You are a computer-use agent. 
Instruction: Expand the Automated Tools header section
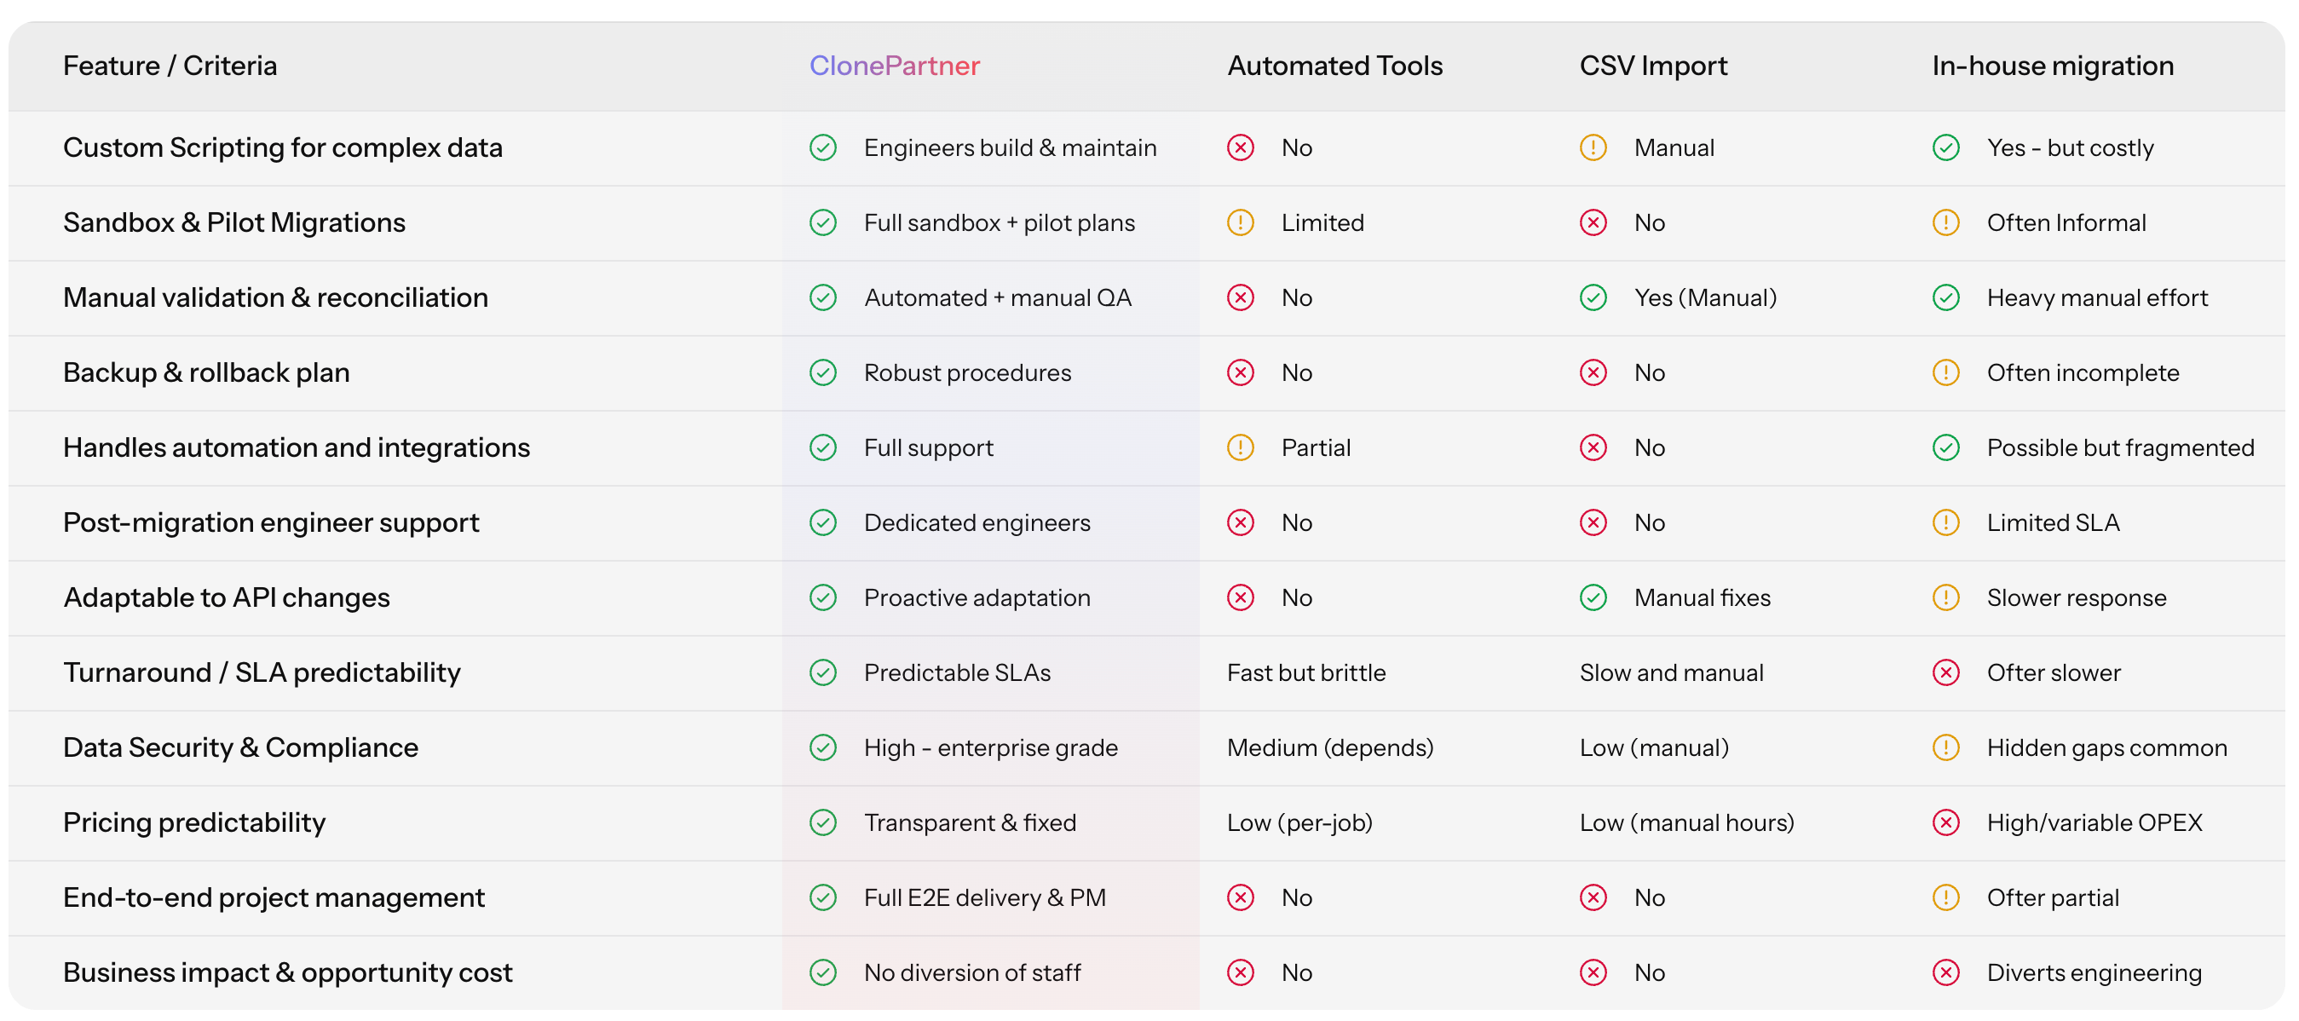[x=1334, y=65]
